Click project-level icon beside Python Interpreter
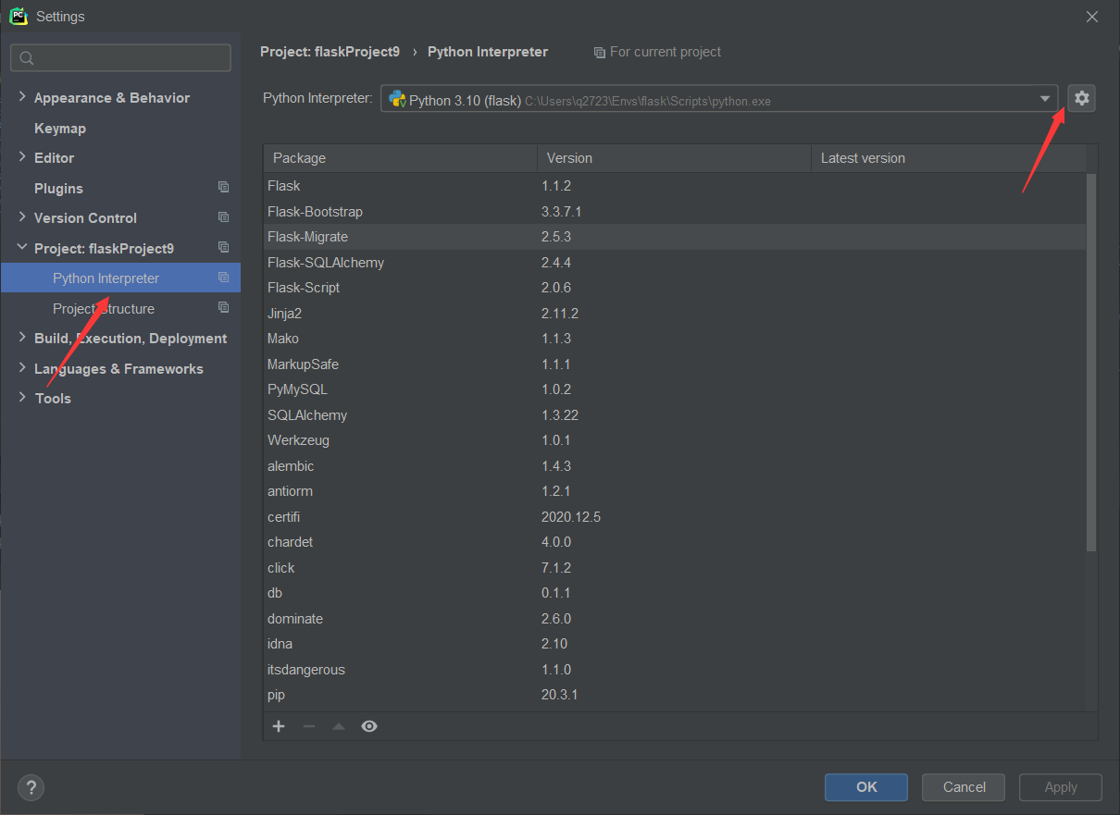 (x=223, y=278)
